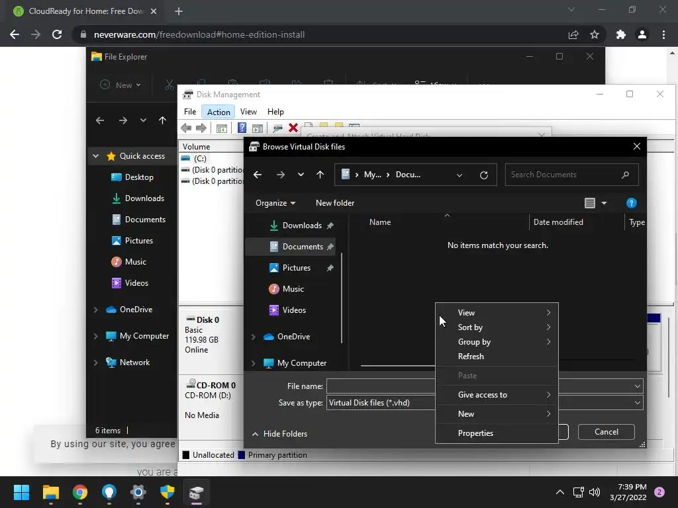The height and width of the screenshot is (508, 678).
Task: Click the blue help icon in the browse dialog
Action: click(631, 203)
